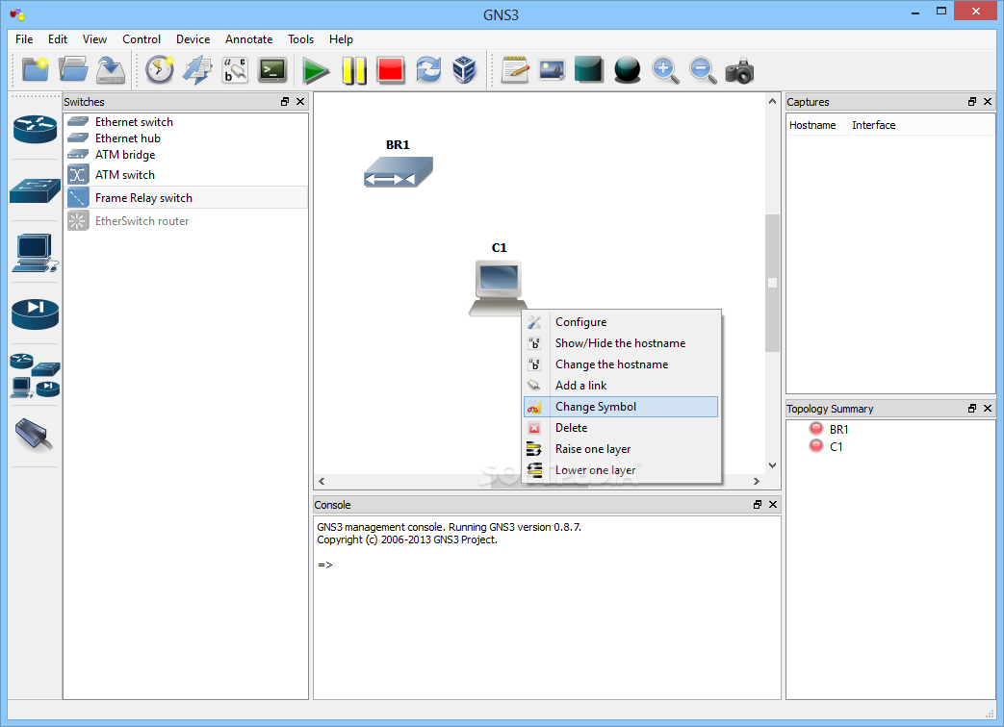Select Ethernet switch in Switches list
The height and width of the screenshot is (727, 1004).
tap(186, 121)
